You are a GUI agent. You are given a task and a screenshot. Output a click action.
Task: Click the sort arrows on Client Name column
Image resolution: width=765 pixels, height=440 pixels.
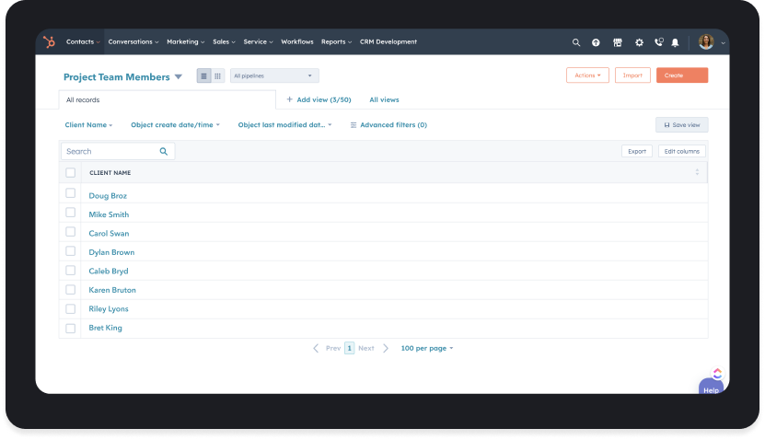697,172
